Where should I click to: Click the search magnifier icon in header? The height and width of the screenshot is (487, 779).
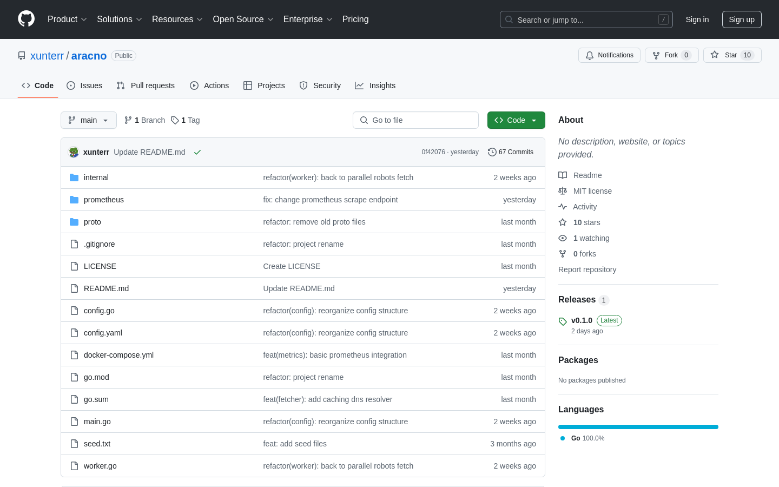[509, 19]
